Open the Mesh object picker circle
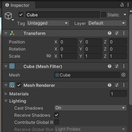Image resolution: width=132 pixels, height=132 pixels. pyautogui.click(x=123, y=75)
